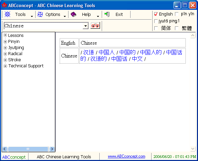Expand the Lessons tree node
Viewport: 198px width, 161px height.
5,35
